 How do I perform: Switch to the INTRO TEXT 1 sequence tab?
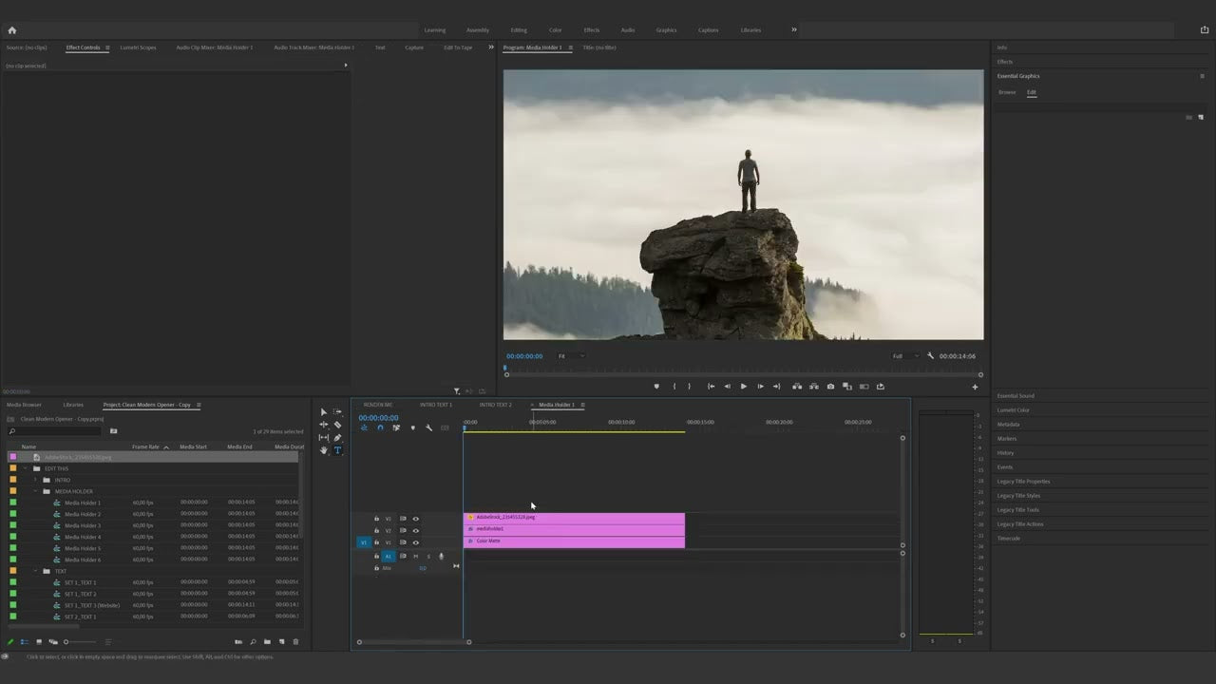pyautogui.click(x=436, y=405)
